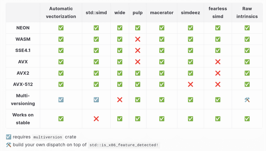This screenshot has width=266, height=151.
Task: Click green checkmark for NEON Automatic vectorization
Action: coord(61,28)
